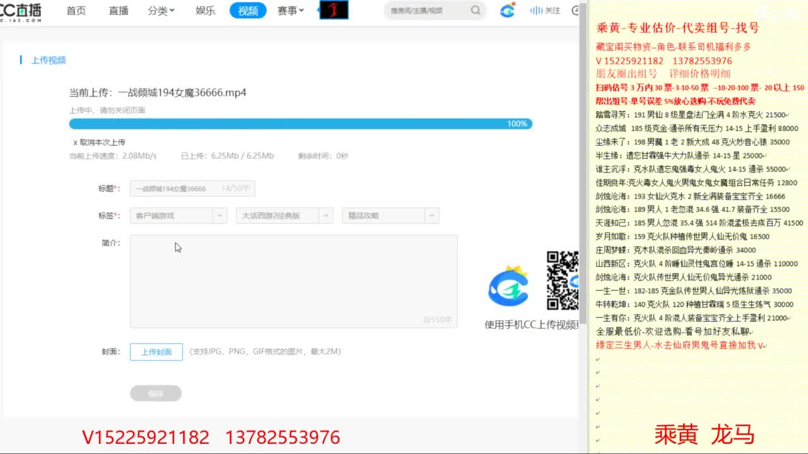The image size is (808, 454).
Task: Open the 关注 follow list icon
Action: tap(545, 11)
